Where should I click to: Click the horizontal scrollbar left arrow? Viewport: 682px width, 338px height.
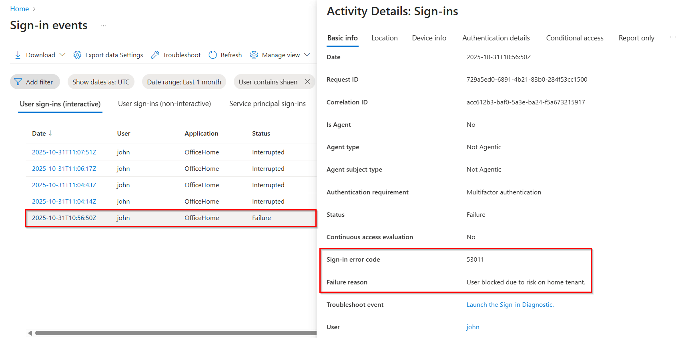(30, 333)
